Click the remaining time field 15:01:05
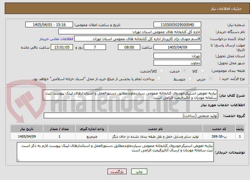This screenshot has height=180, width=250. (62, 47)
